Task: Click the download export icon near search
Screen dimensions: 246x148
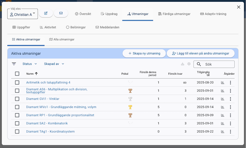Action: point(183,64)
